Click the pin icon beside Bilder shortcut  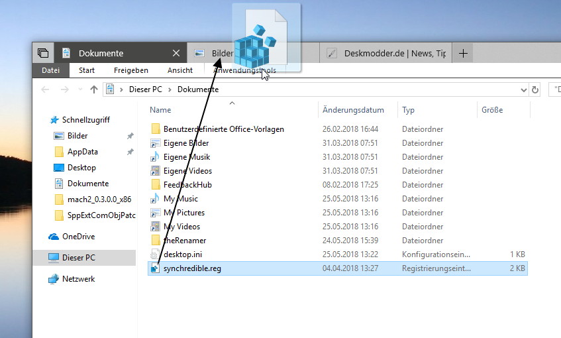pos(130,136)
